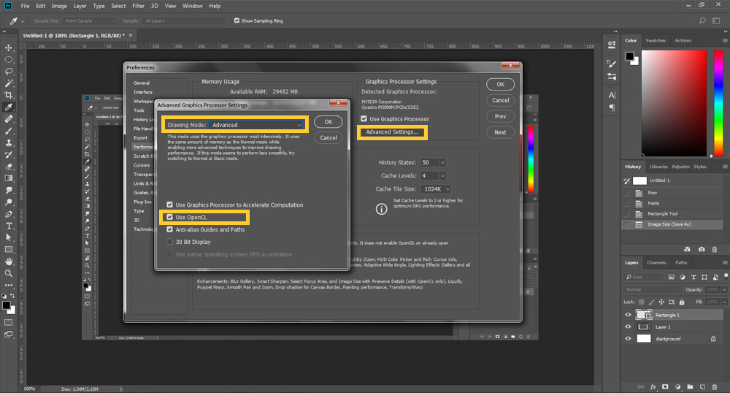Create new group folder icon
The image size is (730, 393).
tap(690, 386)
